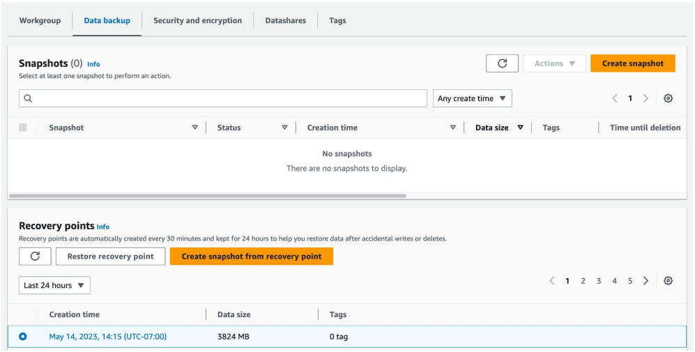Expand the Last 24 hours dropdown

(54, 285)
